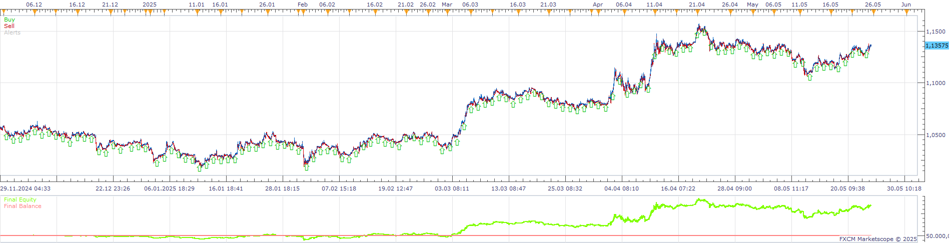Click the red Sell legend label
Screen dimensions: 950x243
pyautogui.click(x=9, y=26)
